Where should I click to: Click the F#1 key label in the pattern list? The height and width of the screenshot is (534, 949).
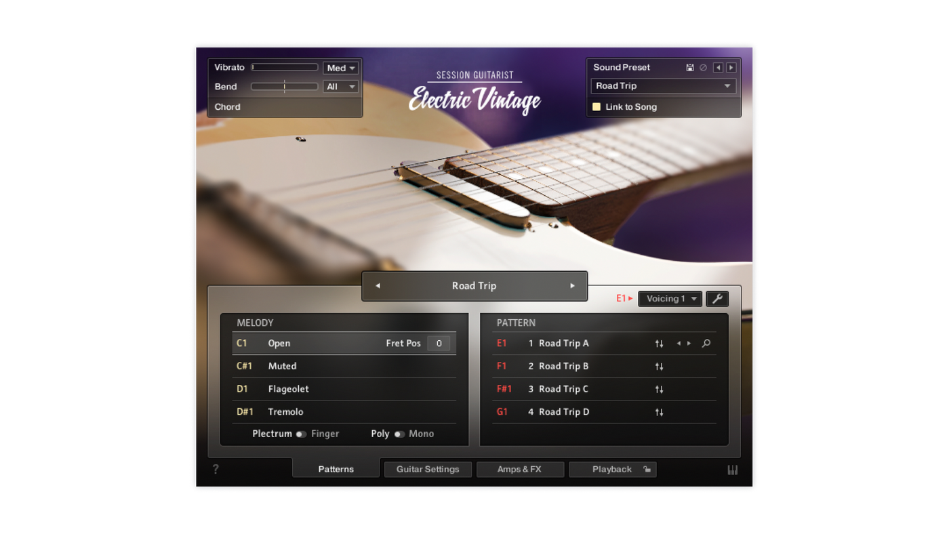[x=504, y=390]
